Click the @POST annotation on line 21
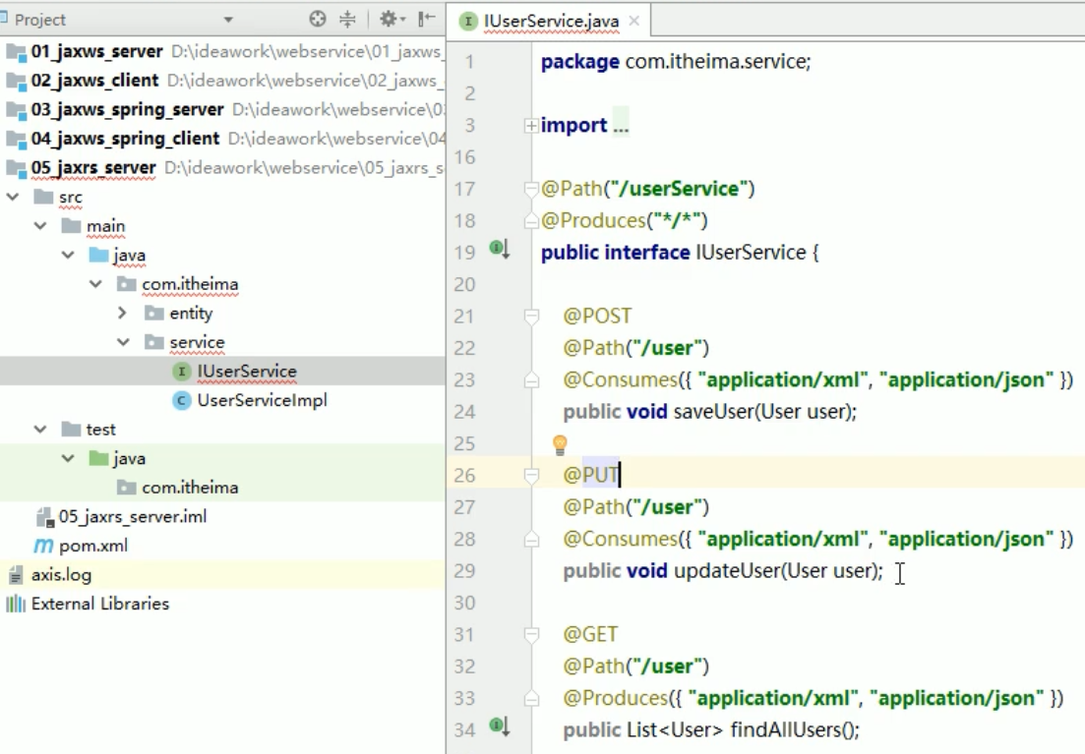1085x754 pixels. pyautogui.click(x=597, y=317)
